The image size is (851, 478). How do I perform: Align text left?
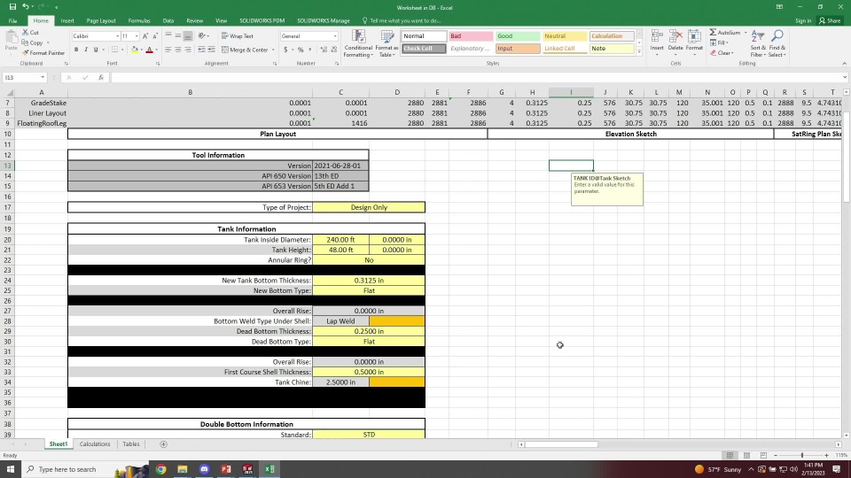[x=168, y=50]
